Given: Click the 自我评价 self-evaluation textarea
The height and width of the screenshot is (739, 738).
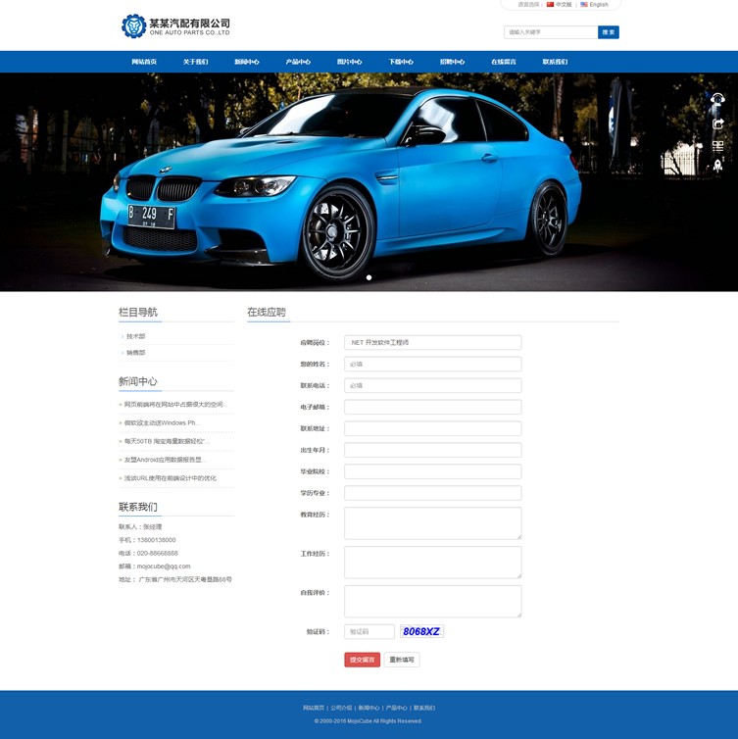Looking at the screenshot, I should (432, 602).
